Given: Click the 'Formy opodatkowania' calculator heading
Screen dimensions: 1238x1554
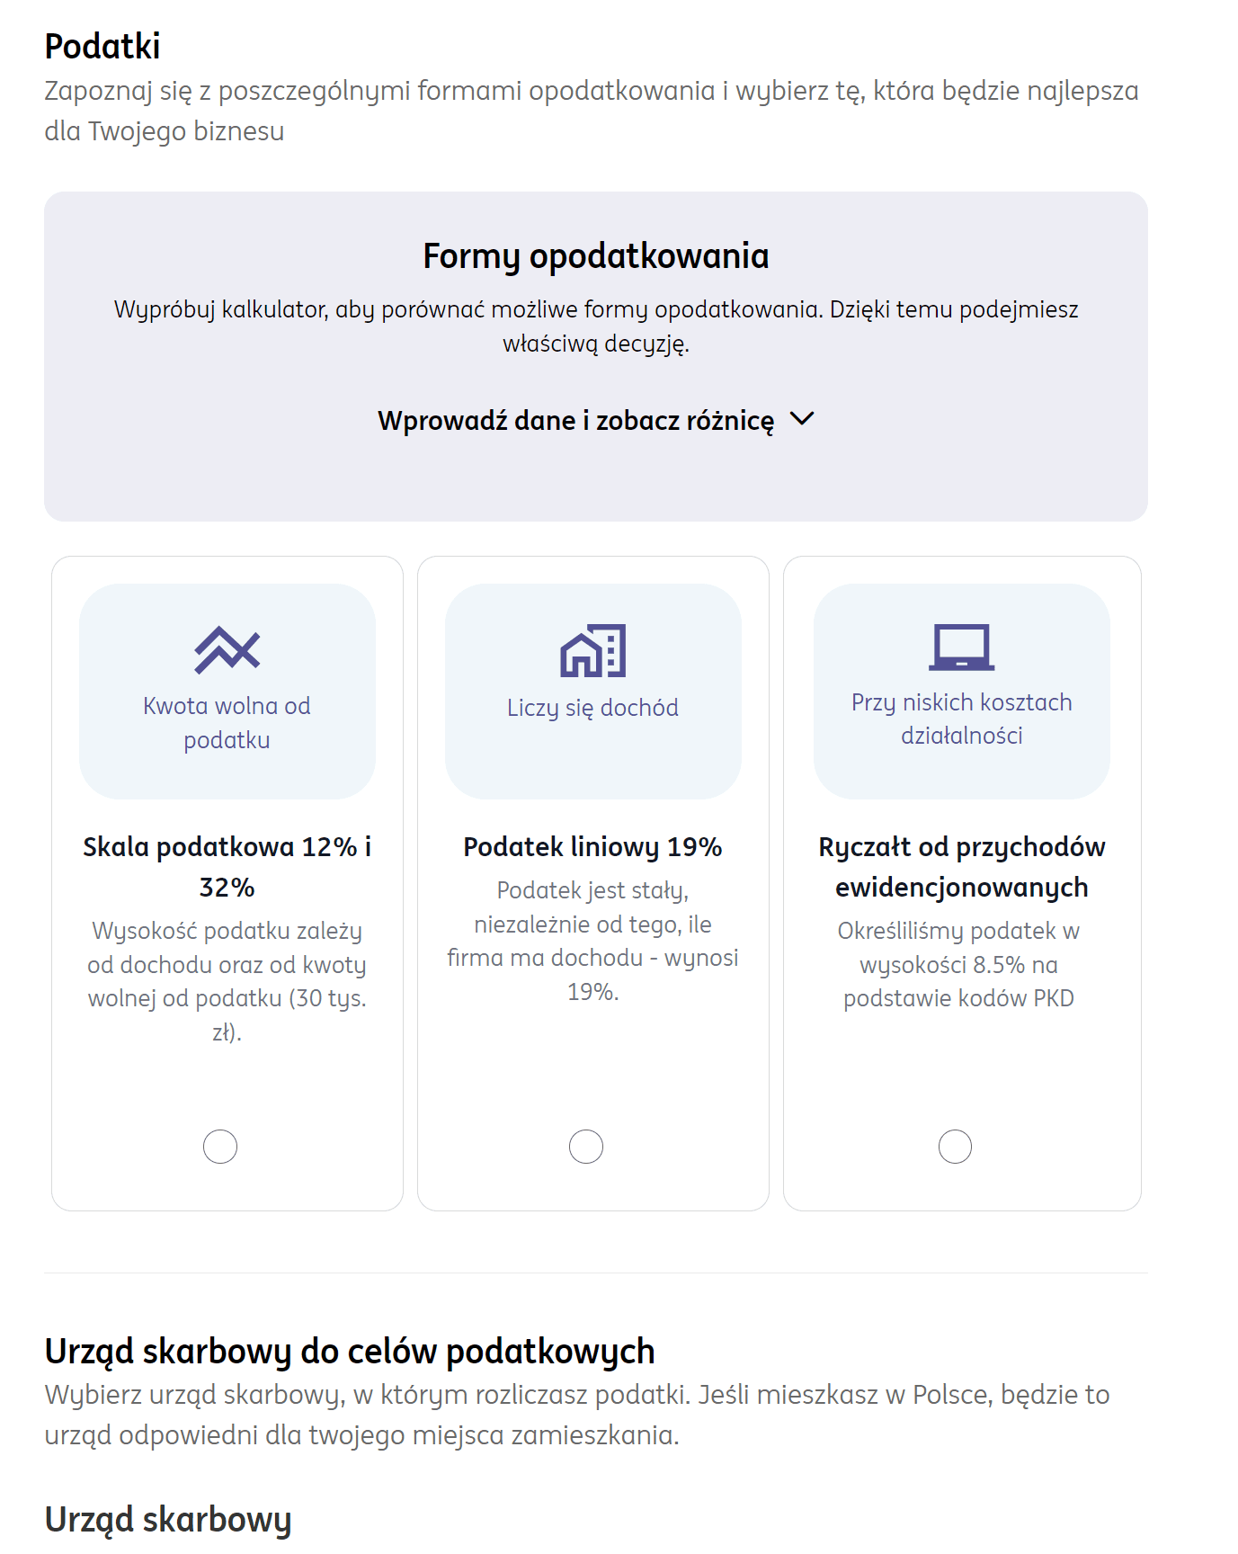Looking at the screenshot, I should [596, 256].
